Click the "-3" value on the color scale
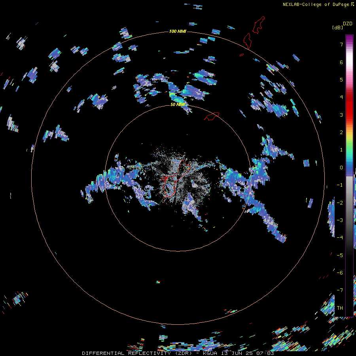356x356 pixels. [x=340, y=220]
